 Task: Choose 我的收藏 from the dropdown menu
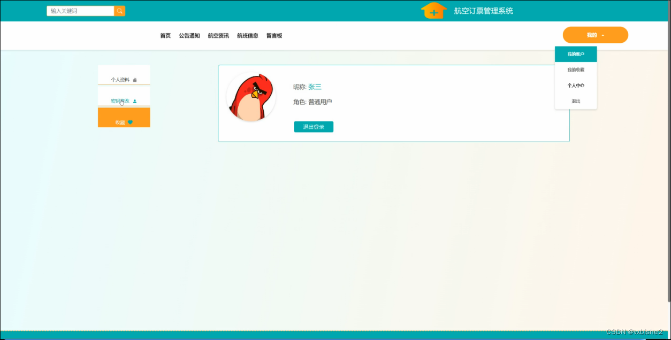576,70
